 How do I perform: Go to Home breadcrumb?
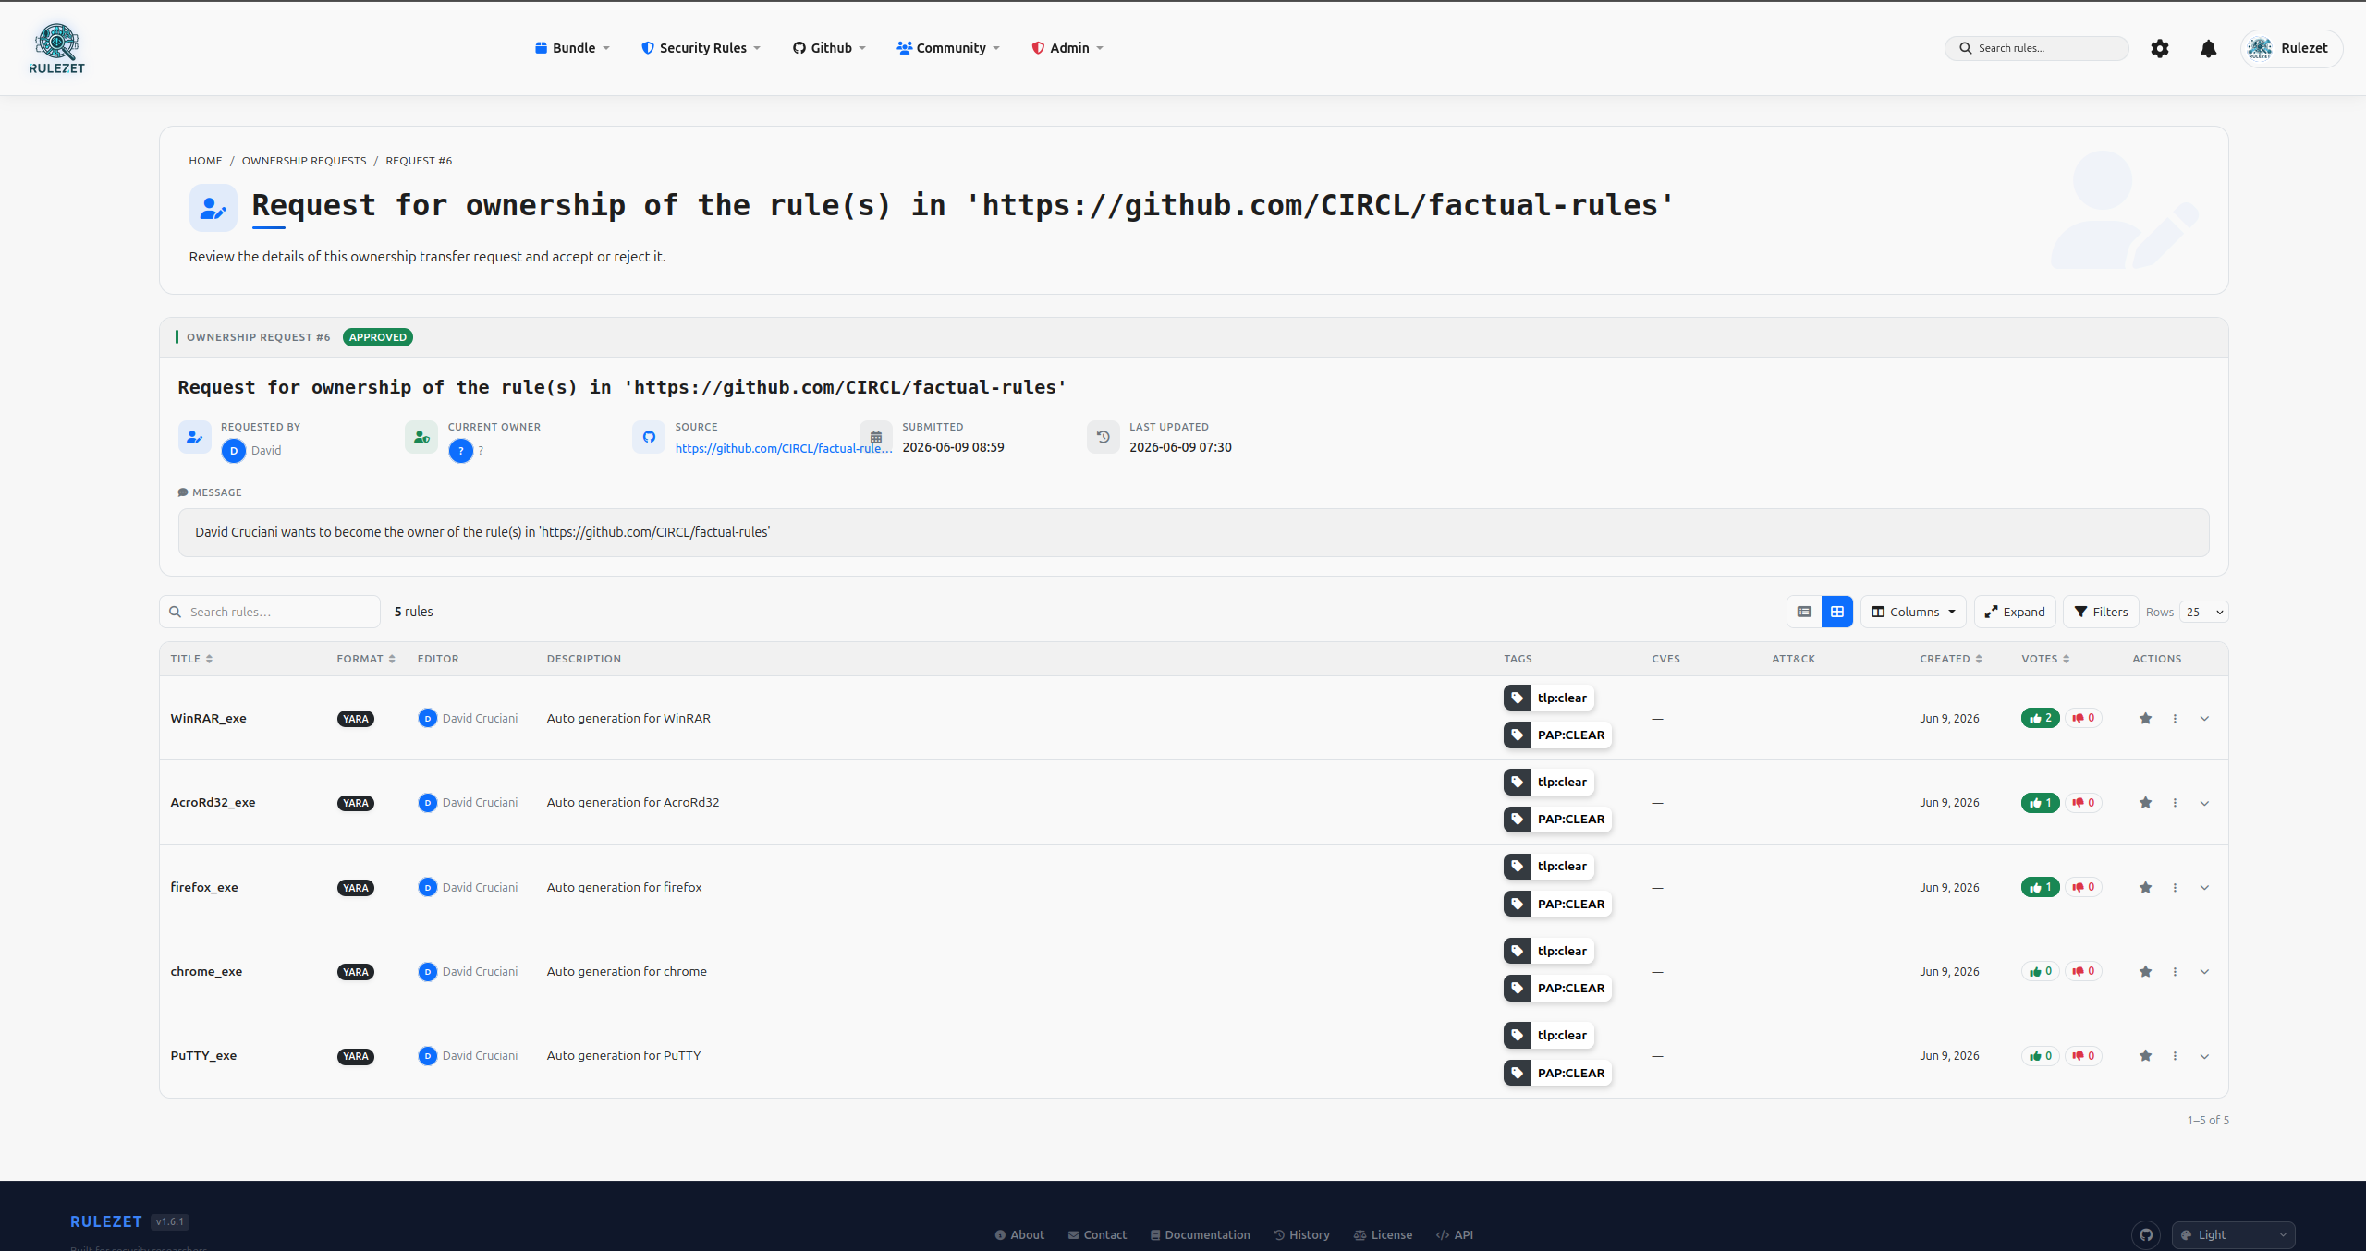(x=205, y=161)
